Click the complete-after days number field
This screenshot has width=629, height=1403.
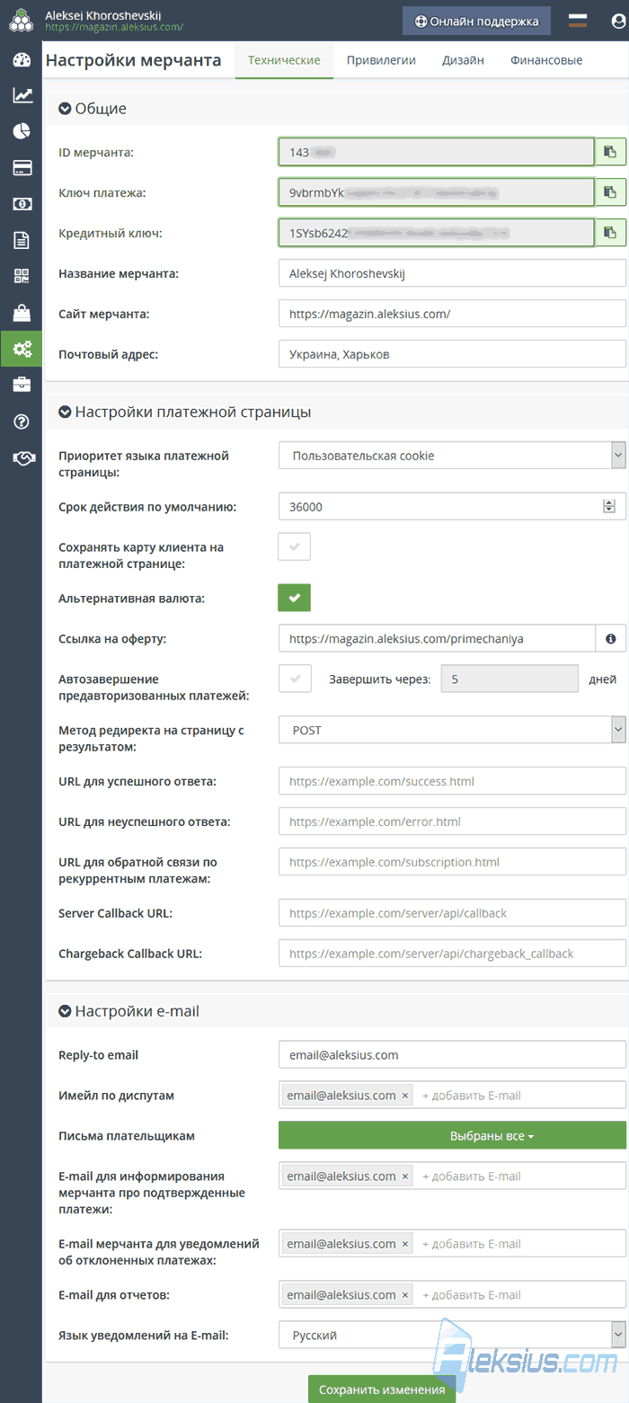coord(509,679)
